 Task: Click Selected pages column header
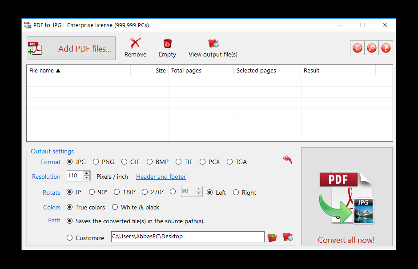[267, 70]
